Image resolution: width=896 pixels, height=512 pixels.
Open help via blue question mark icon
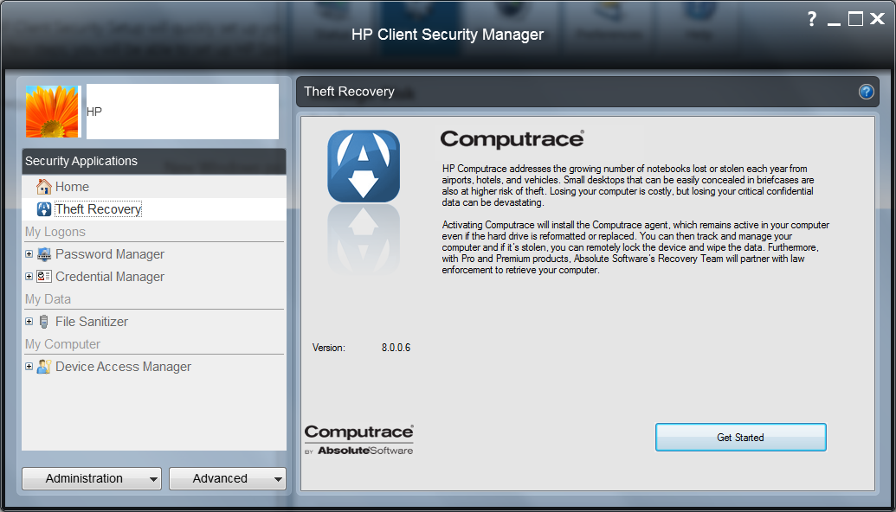[867, 92]
